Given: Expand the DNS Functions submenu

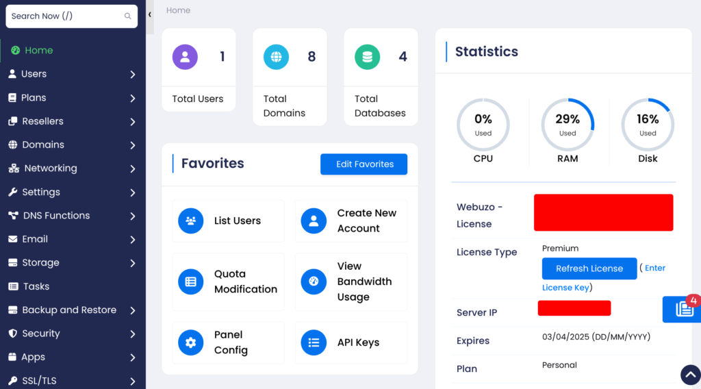Looking at the screenshot, I should (x=133, y=216).
